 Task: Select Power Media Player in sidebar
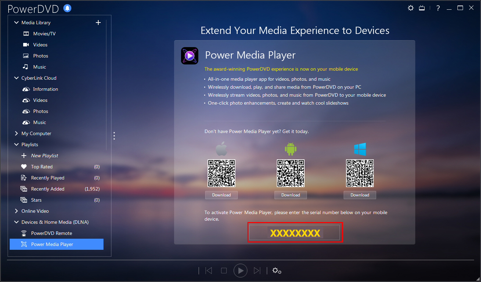pyautogui.click(x=56, y=244)
